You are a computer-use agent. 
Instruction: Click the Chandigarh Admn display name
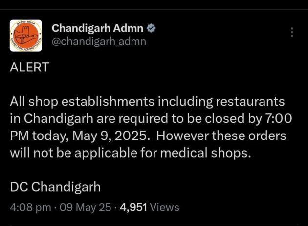98,29
